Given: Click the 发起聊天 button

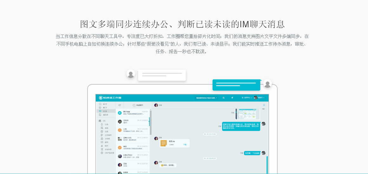Looking at the screenshot, I should coord(138,105).
